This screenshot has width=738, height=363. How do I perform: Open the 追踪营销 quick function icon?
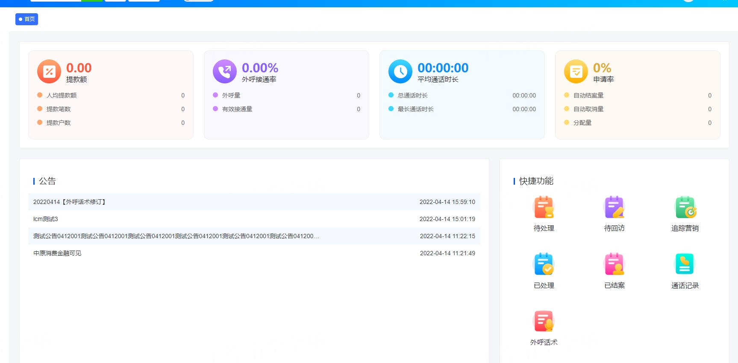[685, 207]
